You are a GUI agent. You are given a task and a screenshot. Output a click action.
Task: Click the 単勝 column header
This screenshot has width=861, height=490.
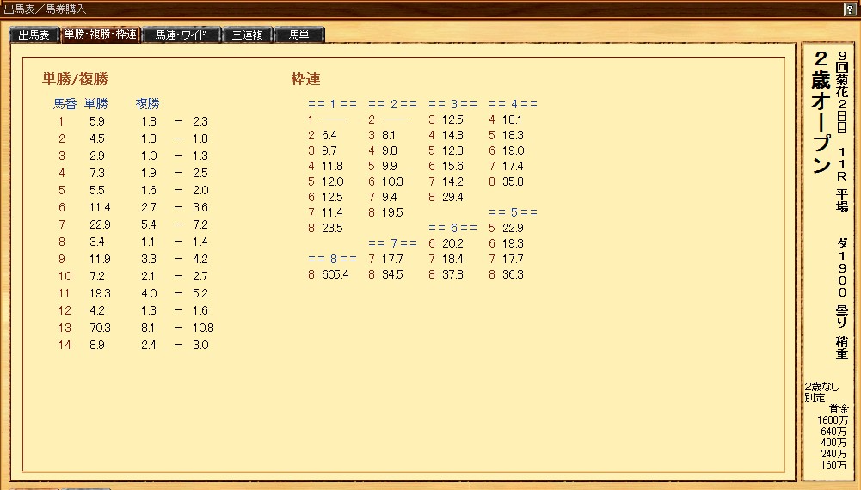tap(96, 104)
